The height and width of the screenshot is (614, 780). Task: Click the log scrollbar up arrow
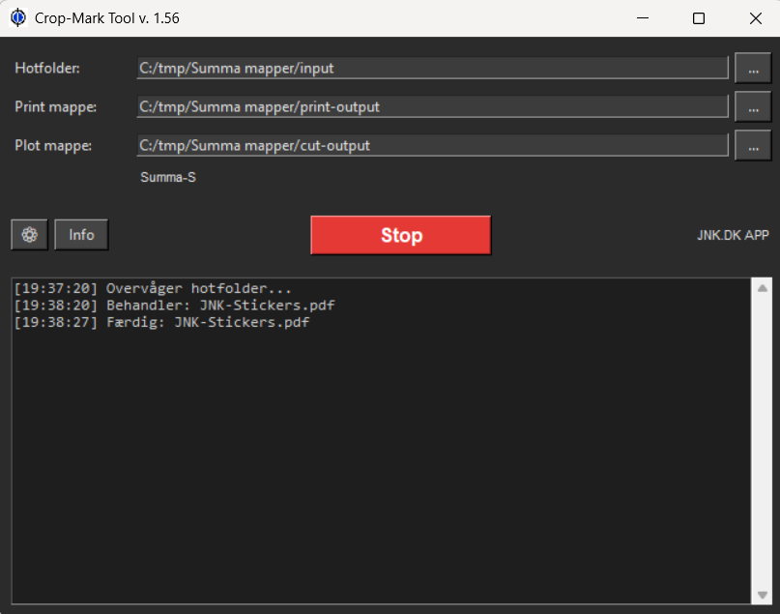762,288
